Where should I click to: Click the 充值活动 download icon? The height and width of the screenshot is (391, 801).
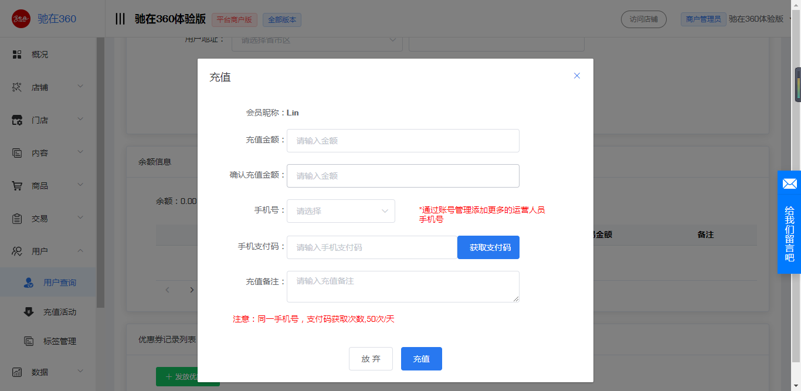coord(29,312)
